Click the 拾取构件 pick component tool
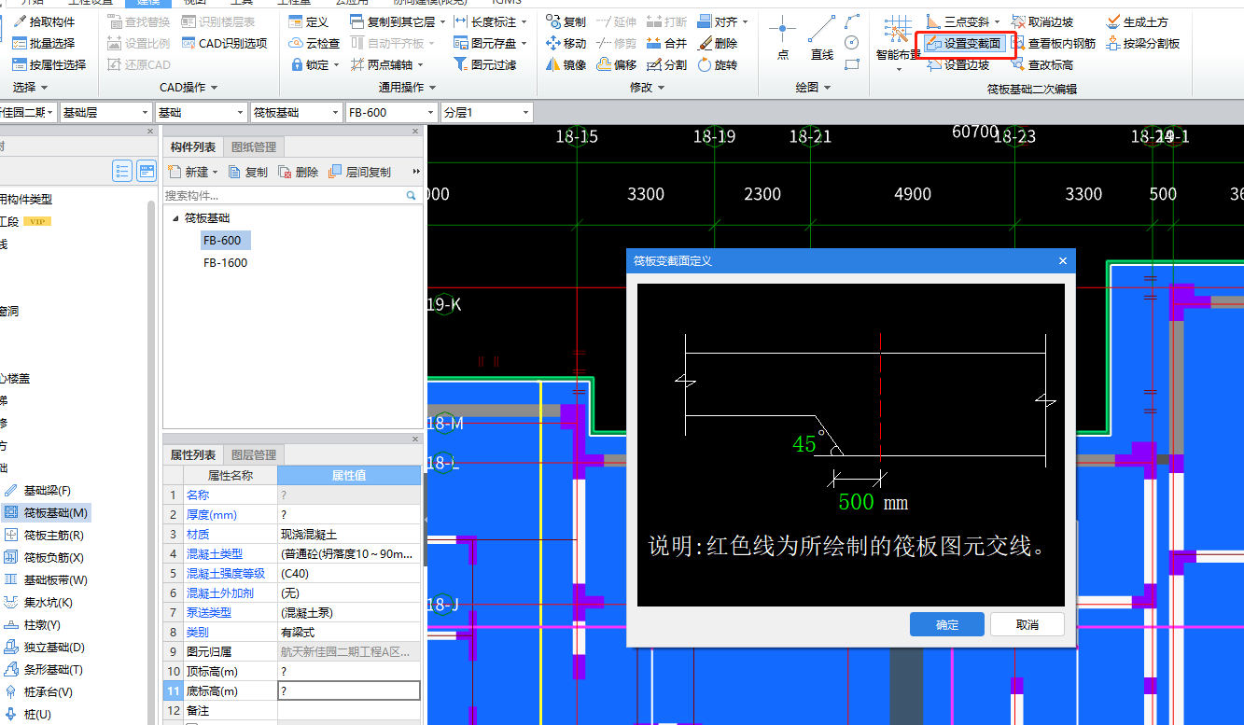This screenshot has width=1244, height=725. pyautogui.click(x=44, y=21)
